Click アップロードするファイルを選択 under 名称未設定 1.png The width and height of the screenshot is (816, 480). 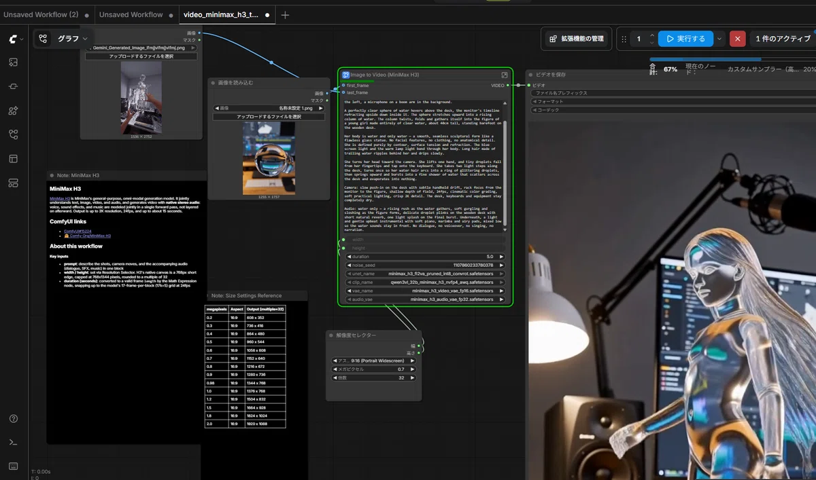point(269,117)
